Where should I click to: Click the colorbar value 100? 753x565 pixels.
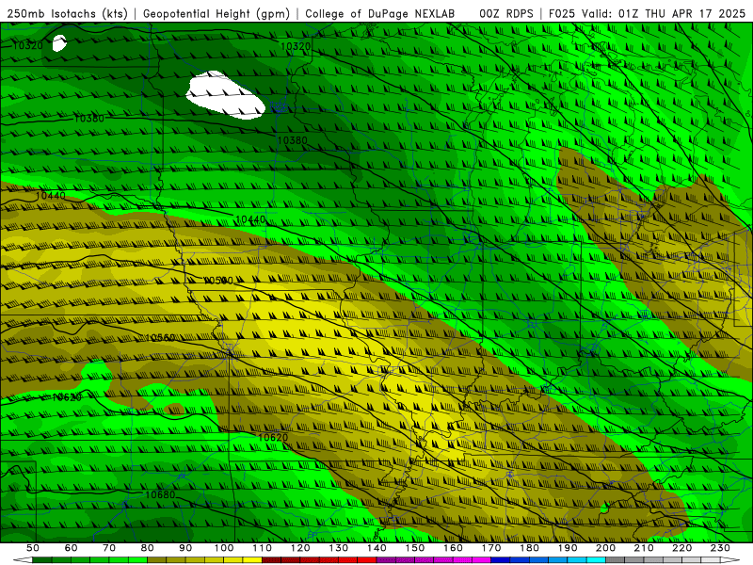coord(224,548)
